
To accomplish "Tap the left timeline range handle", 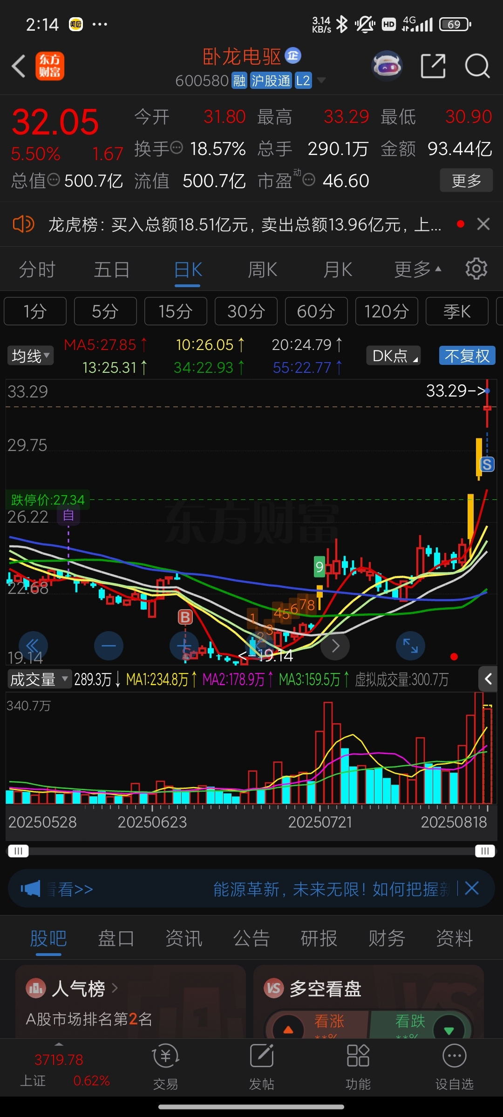I will [19, 851].
